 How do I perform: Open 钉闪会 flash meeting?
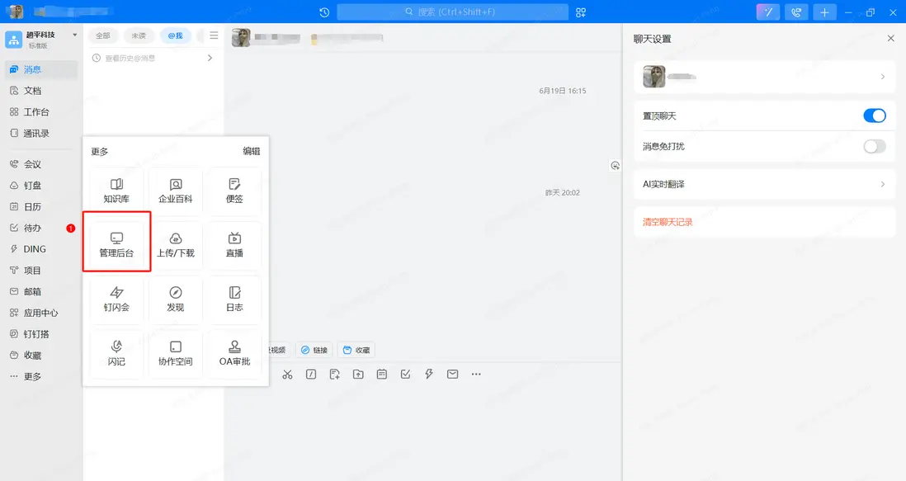[x=116, y=299]
